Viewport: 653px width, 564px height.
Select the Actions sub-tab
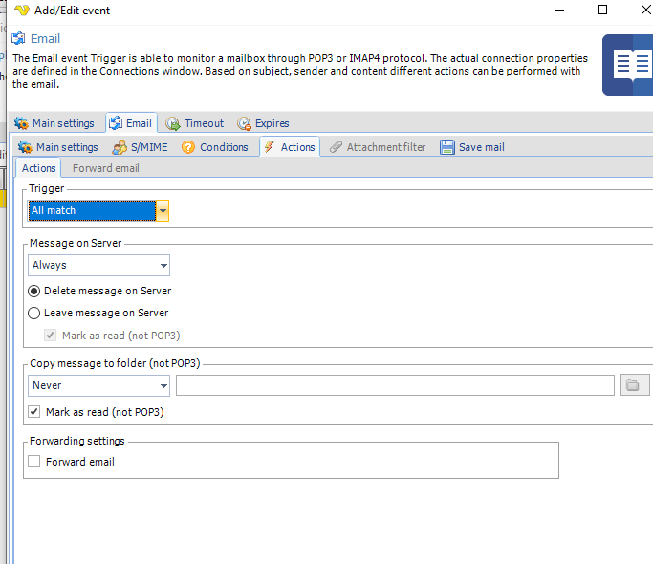click(39, 168)
